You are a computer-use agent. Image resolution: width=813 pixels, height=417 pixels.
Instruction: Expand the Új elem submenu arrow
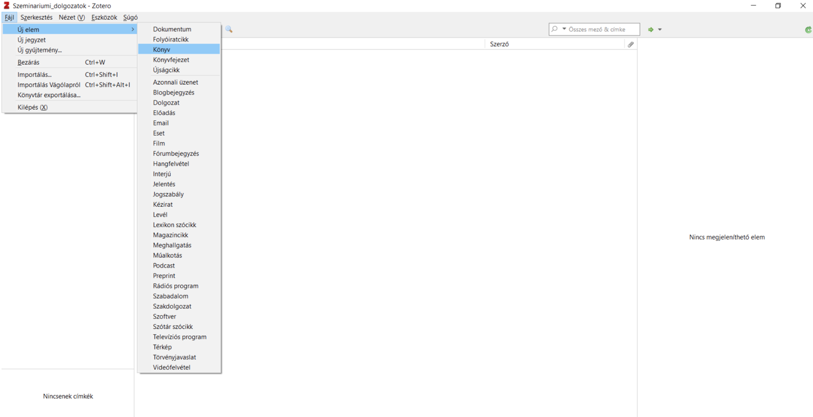click(133, 29)
